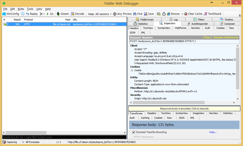Open the Remove dropdown arrow beside X
This screenshot has height=146, width=243.
[44, 14]
